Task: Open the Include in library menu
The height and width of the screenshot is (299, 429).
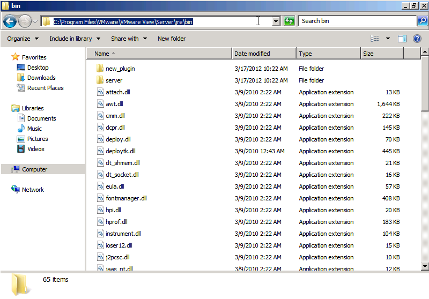Action: [x=75, y=39]
